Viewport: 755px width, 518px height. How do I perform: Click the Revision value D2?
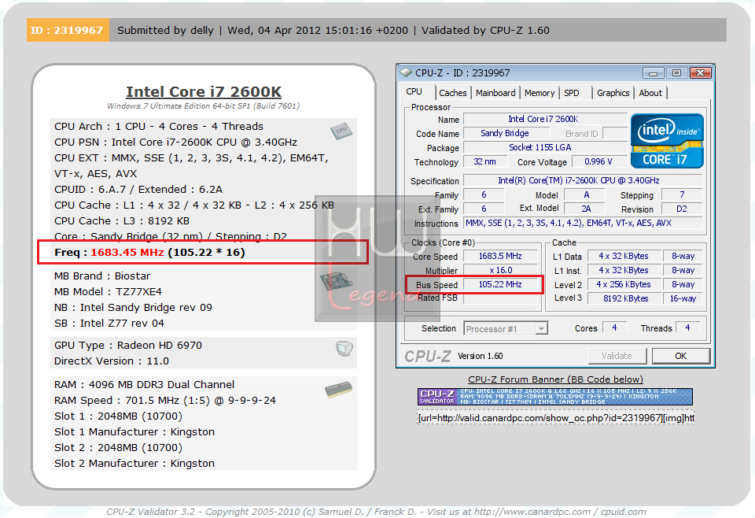click(682, 209)
